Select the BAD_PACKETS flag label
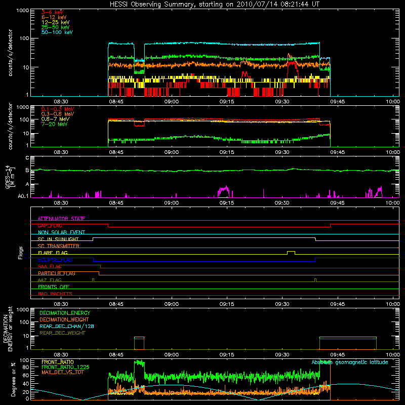This screenshot has height=405, width=405. point(55,294)
